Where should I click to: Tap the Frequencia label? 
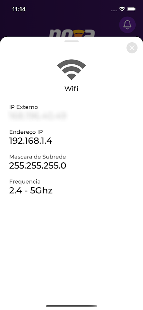click(25, 182)
